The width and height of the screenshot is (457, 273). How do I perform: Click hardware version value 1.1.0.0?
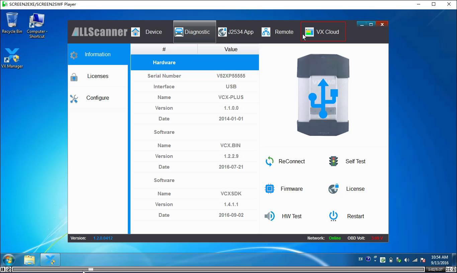click(x=231, y=108)
